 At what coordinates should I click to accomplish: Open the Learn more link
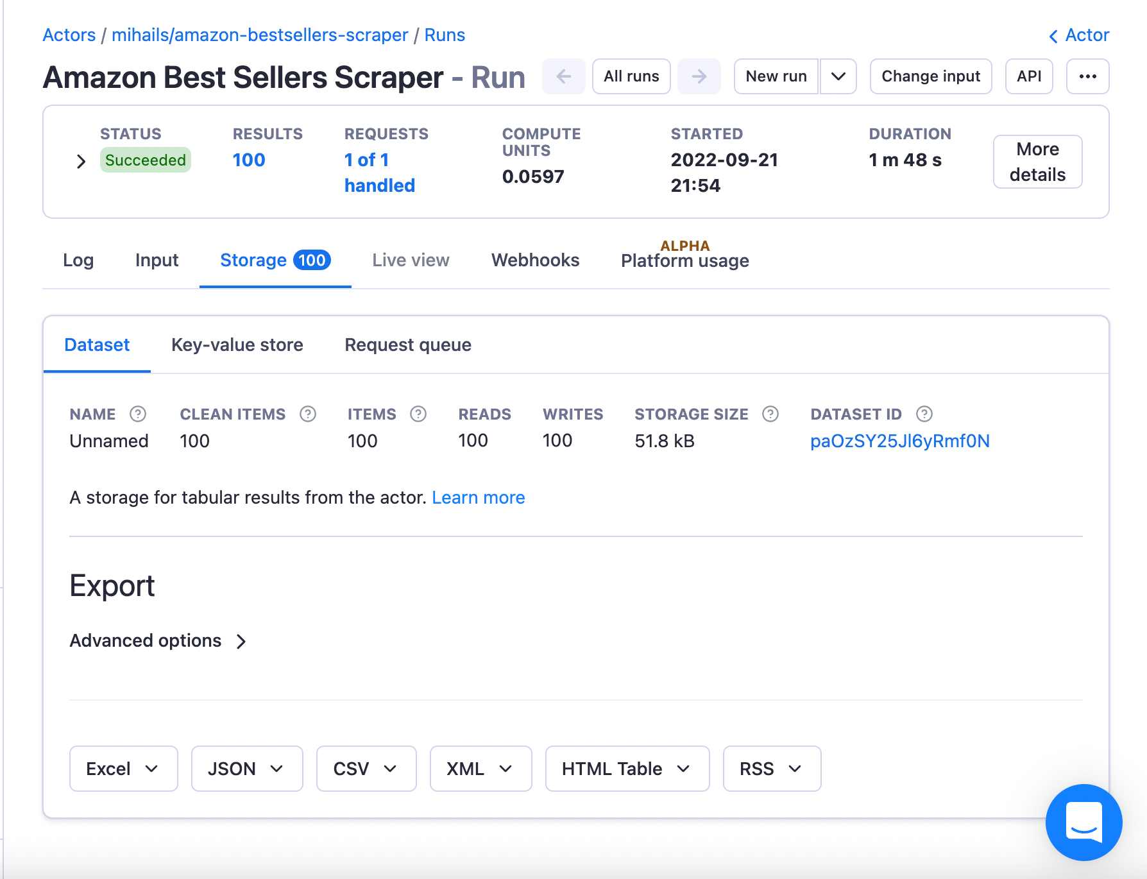[478, 498]
